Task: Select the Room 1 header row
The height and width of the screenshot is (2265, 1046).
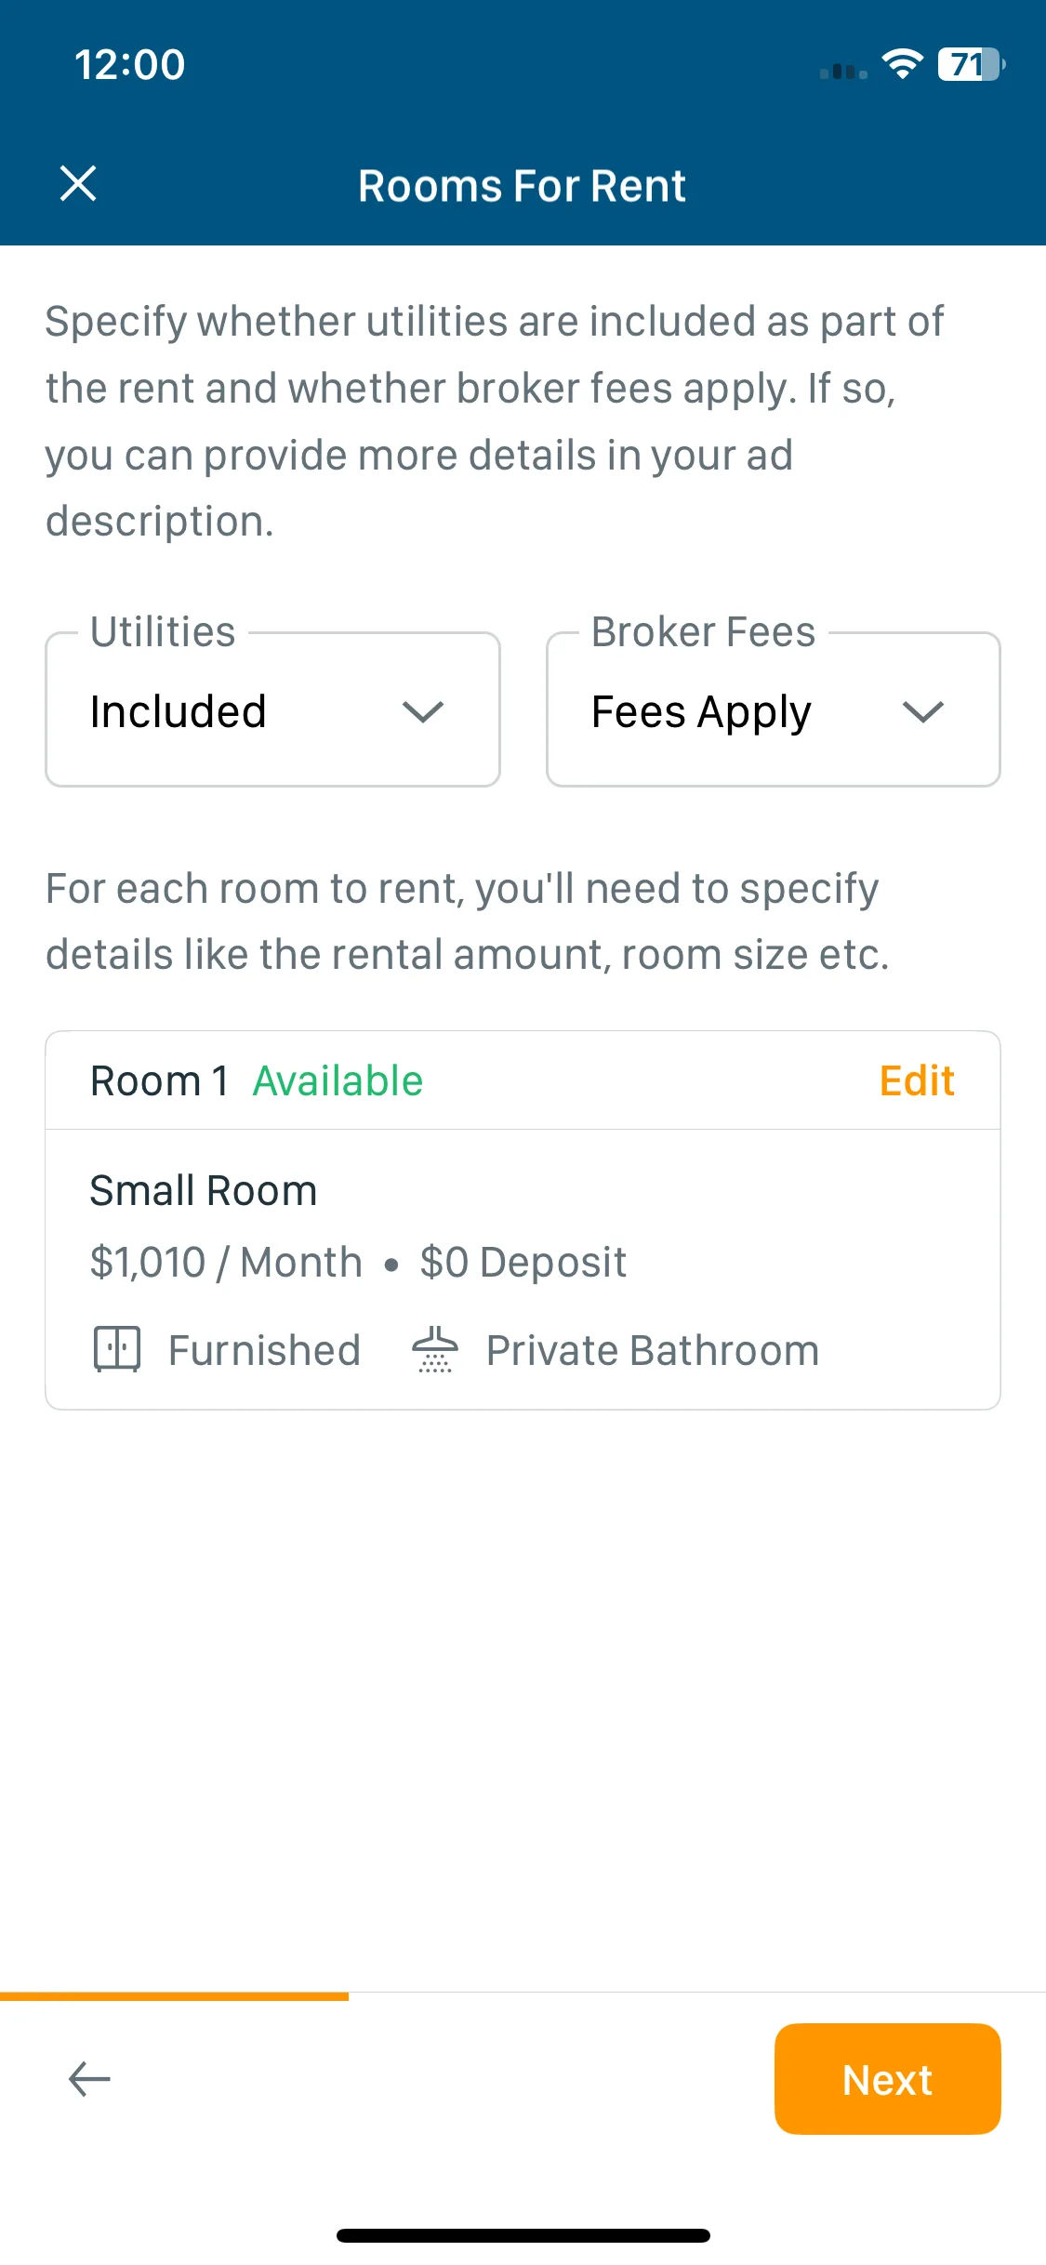Action: (523, 1080)
